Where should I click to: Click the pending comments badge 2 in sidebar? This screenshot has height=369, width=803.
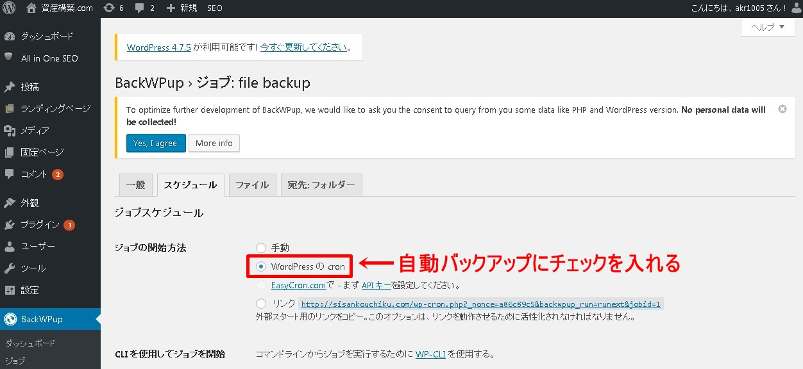click(58, 174)
